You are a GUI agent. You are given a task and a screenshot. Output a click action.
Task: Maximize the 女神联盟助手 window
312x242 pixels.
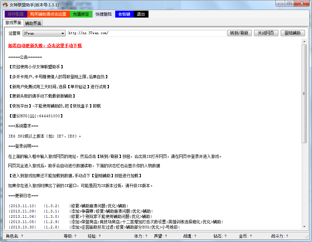(x=289, y=4)
